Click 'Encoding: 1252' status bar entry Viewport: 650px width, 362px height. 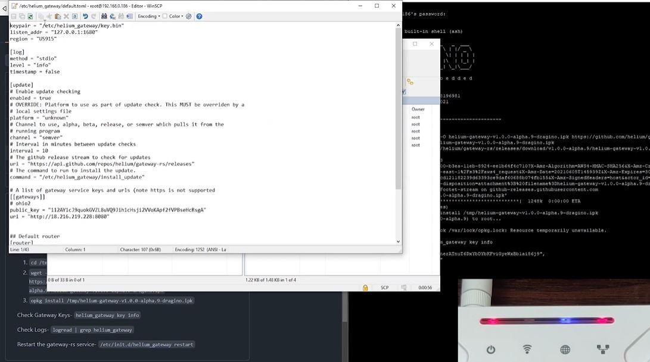pos(200,250)
